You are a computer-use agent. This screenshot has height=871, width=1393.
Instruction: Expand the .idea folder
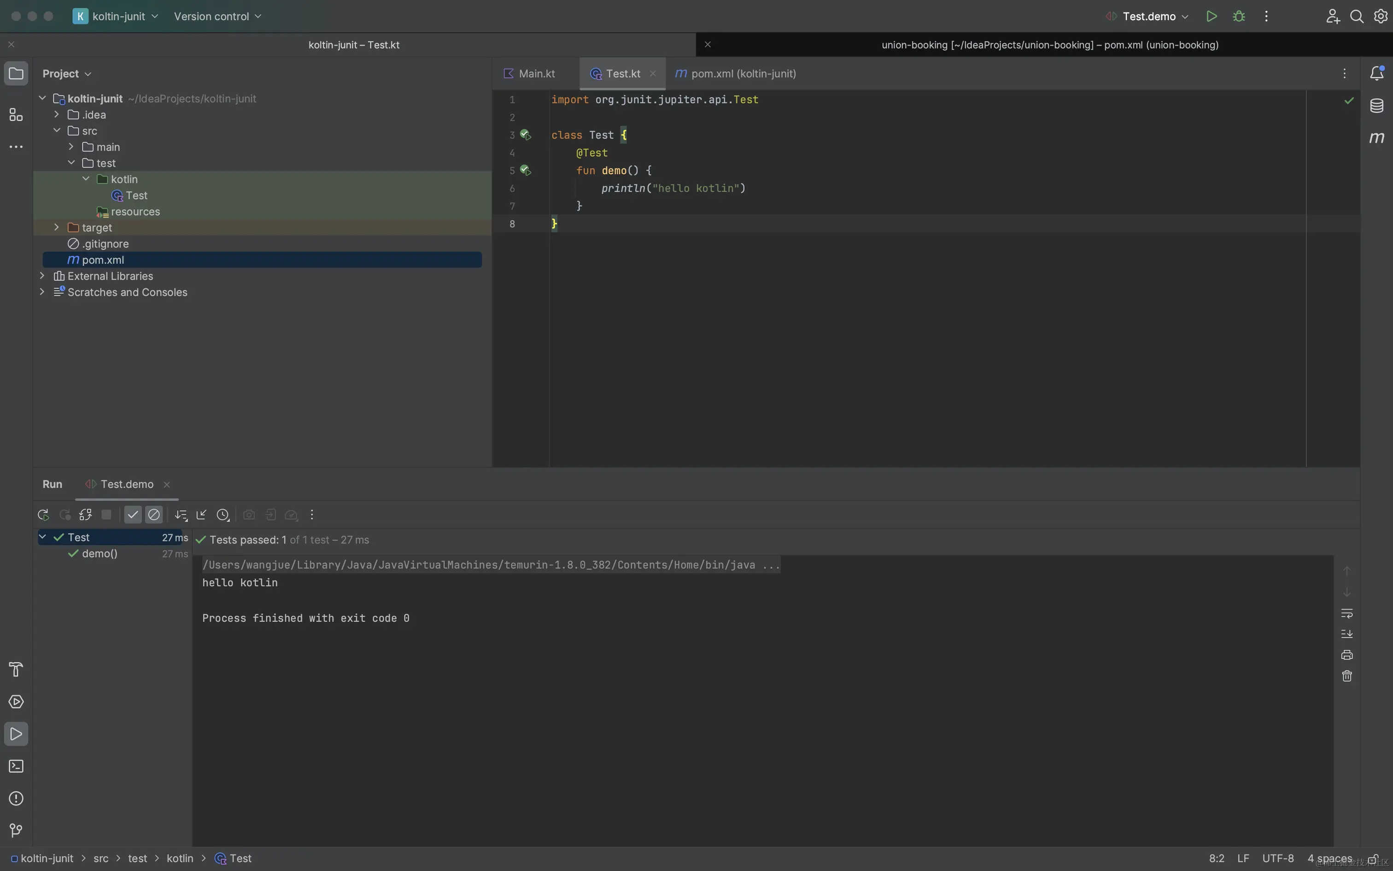(56, 115)
